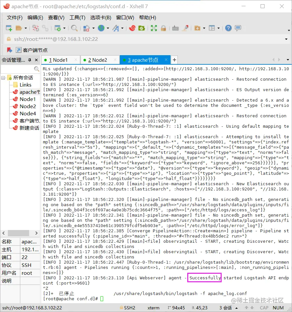Open the 文件(F) menu

(x=14, y=18)
